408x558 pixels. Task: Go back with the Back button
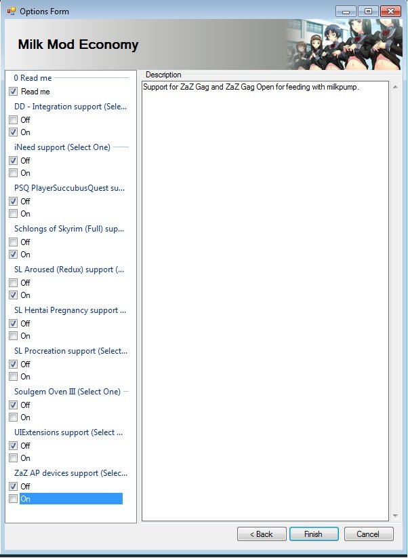(x=262, y=534)
